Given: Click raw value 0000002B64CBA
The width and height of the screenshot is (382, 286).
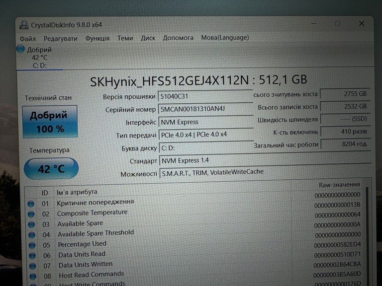Looking at the screenshot, I should click(x=337, y=265).
